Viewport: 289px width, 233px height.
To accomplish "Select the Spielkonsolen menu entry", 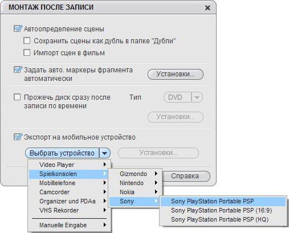I will tap(68, 174).
